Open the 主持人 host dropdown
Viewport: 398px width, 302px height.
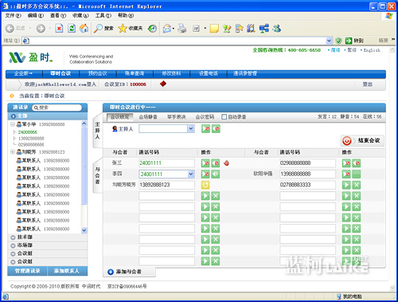coord(191,129)
